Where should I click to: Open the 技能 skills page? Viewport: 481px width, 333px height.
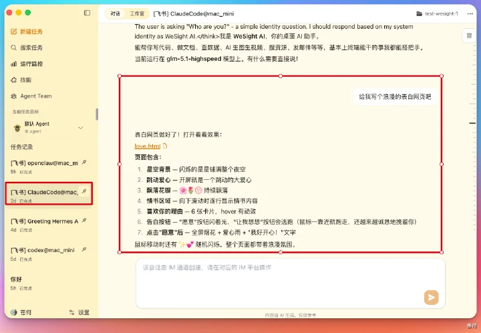coord(21,80)
